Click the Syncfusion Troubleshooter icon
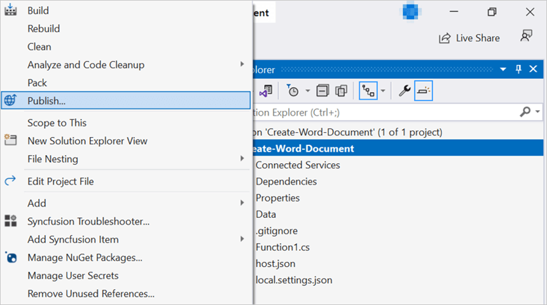Image resolution: width=547 pixels, height=305 pixels. click(x=10, y=221)
